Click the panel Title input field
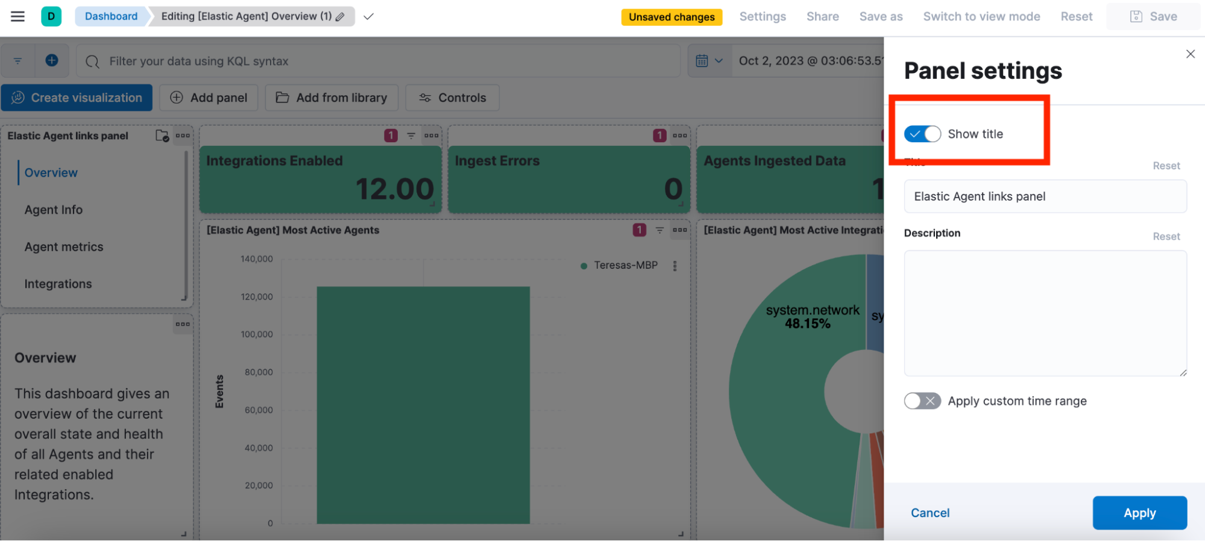This screenshot has width=1205, height=541. pyautogui.click(x=1045, y=196)
